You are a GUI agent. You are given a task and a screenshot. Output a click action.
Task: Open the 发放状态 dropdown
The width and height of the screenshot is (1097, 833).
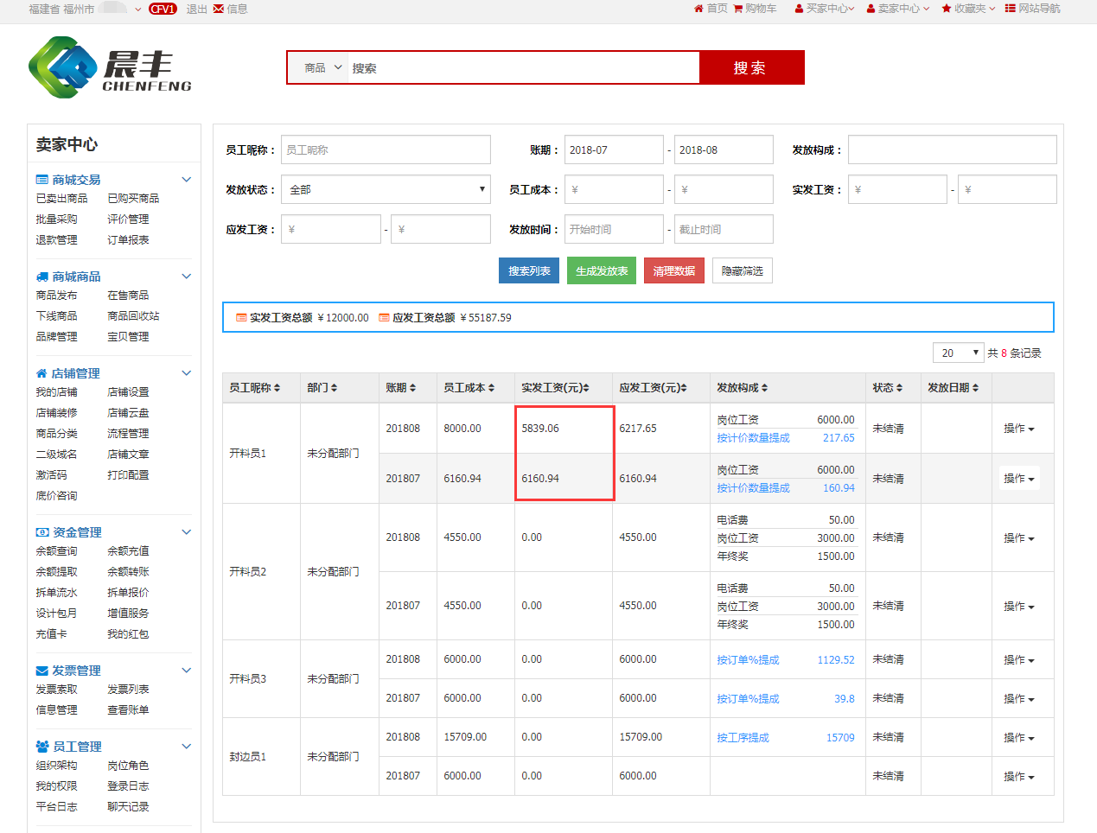click(386, 190)
